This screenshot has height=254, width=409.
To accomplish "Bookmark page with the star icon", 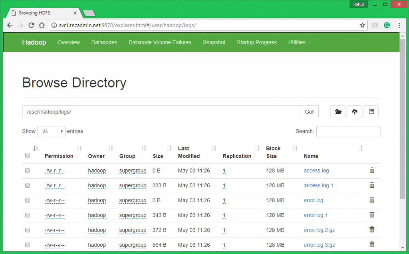I will tap(362, 25).
